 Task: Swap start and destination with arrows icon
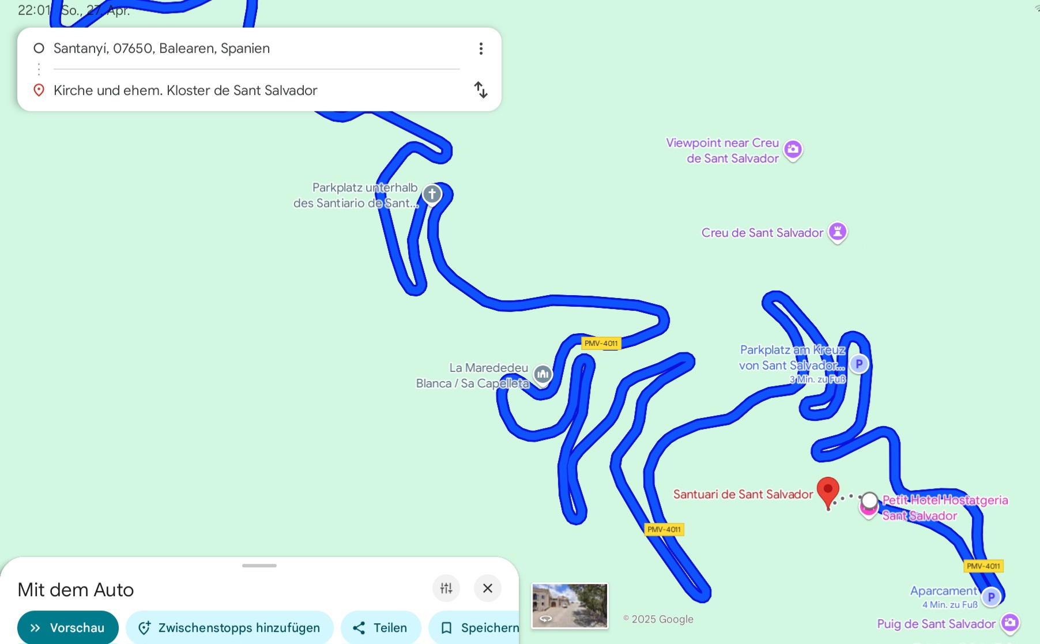[481, 90]
